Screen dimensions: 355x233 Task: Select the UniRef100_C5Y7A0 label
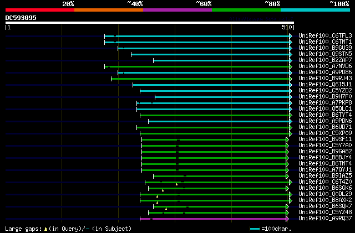coord(325,146)
